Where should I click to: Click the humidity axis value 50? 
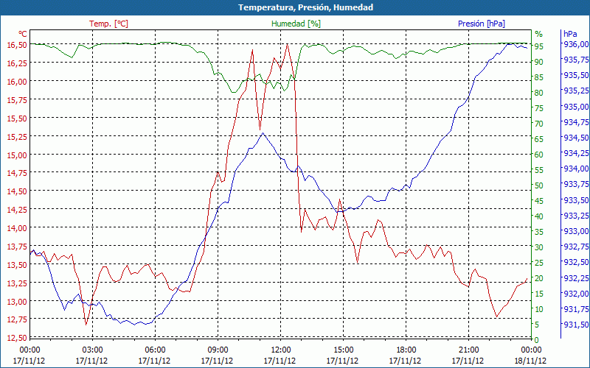click(539, 185)
